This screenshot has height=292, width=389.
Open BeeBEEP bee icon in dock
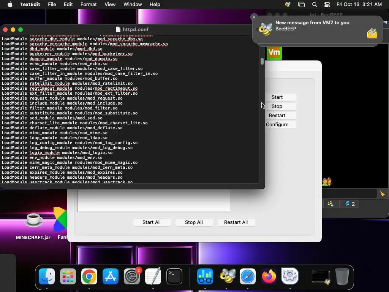(x=226, y=276)
